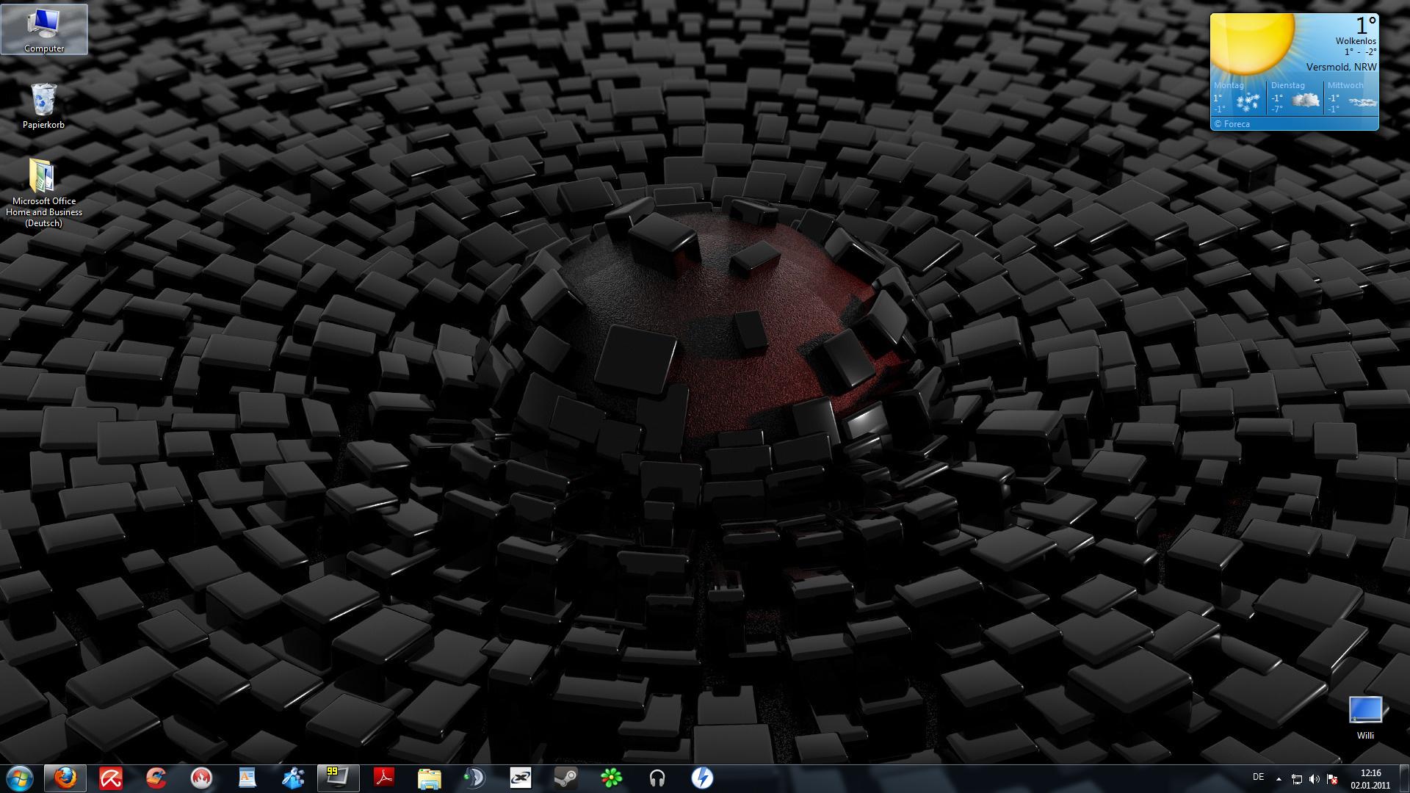Open Action Center flag notification
This screenshot has height=793, width=1410.
point(1332,779)
